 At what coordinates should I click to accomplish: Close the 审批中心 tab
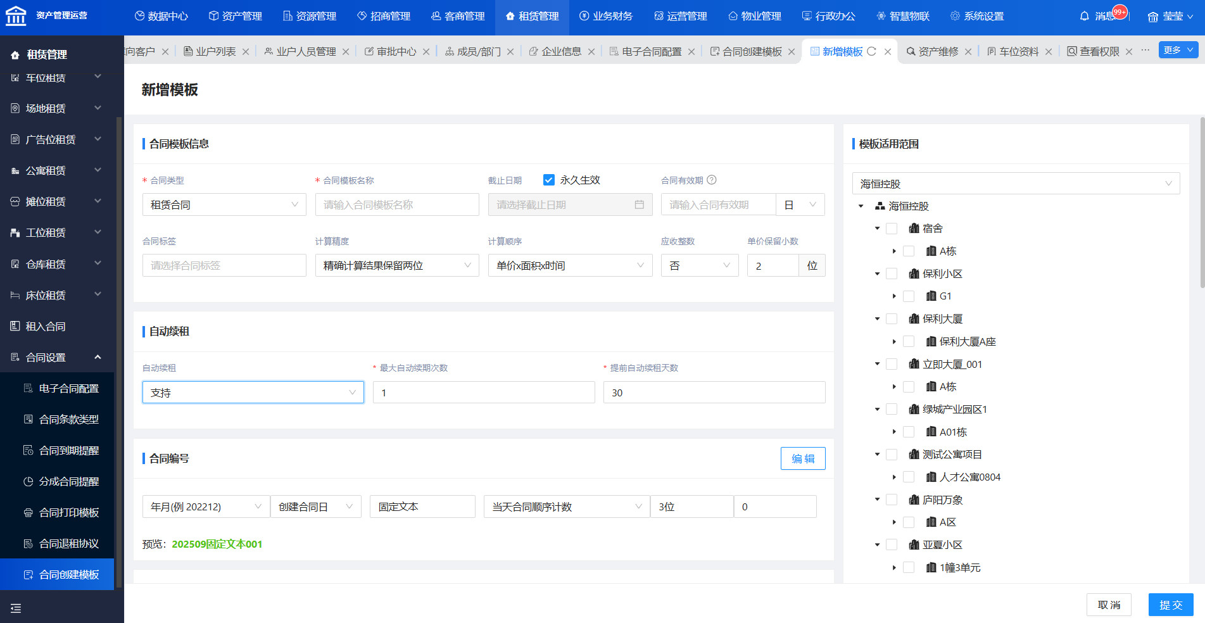click(x=426, y=52)
